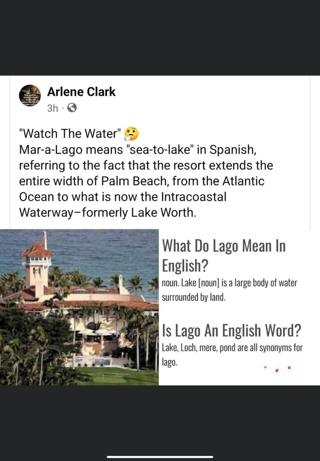Click the word "Intracoastal" in the post

194,196
